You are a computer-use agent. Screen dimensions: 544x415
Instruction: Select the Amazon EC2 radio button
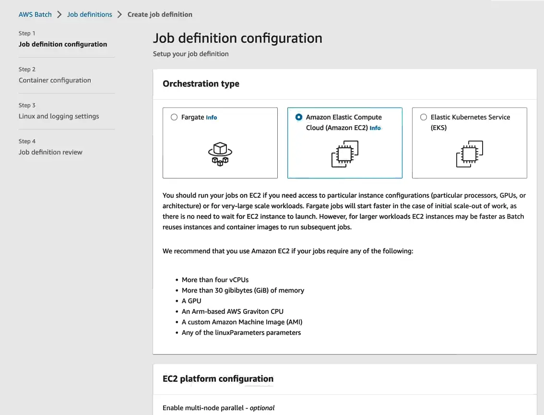299,117
